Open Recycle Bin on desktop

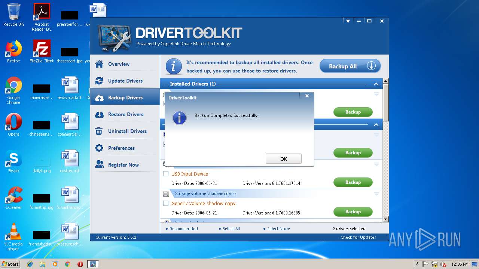[13, 15]
